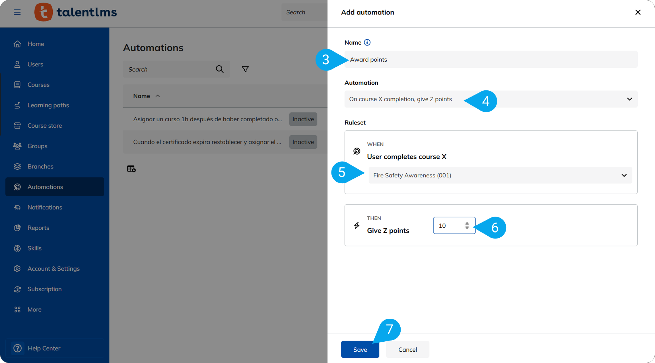Increase Z points with stepper up arrow
655x363 pixels.
pyautogui.click(x=467, y=223)
